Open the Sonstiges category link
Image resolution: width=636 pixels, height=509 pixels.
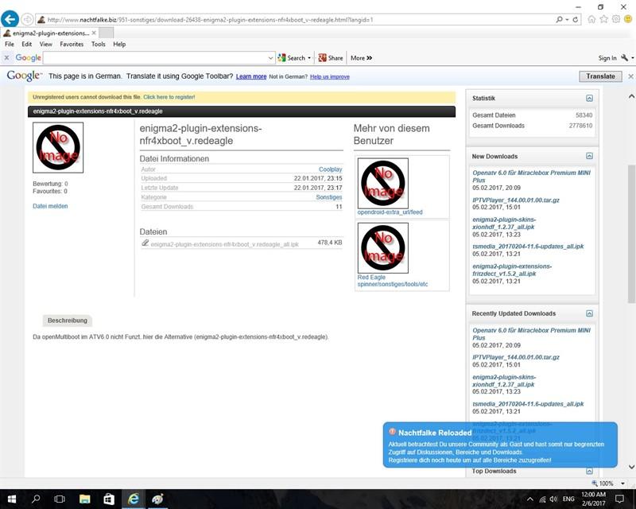[x=329, y=197]
